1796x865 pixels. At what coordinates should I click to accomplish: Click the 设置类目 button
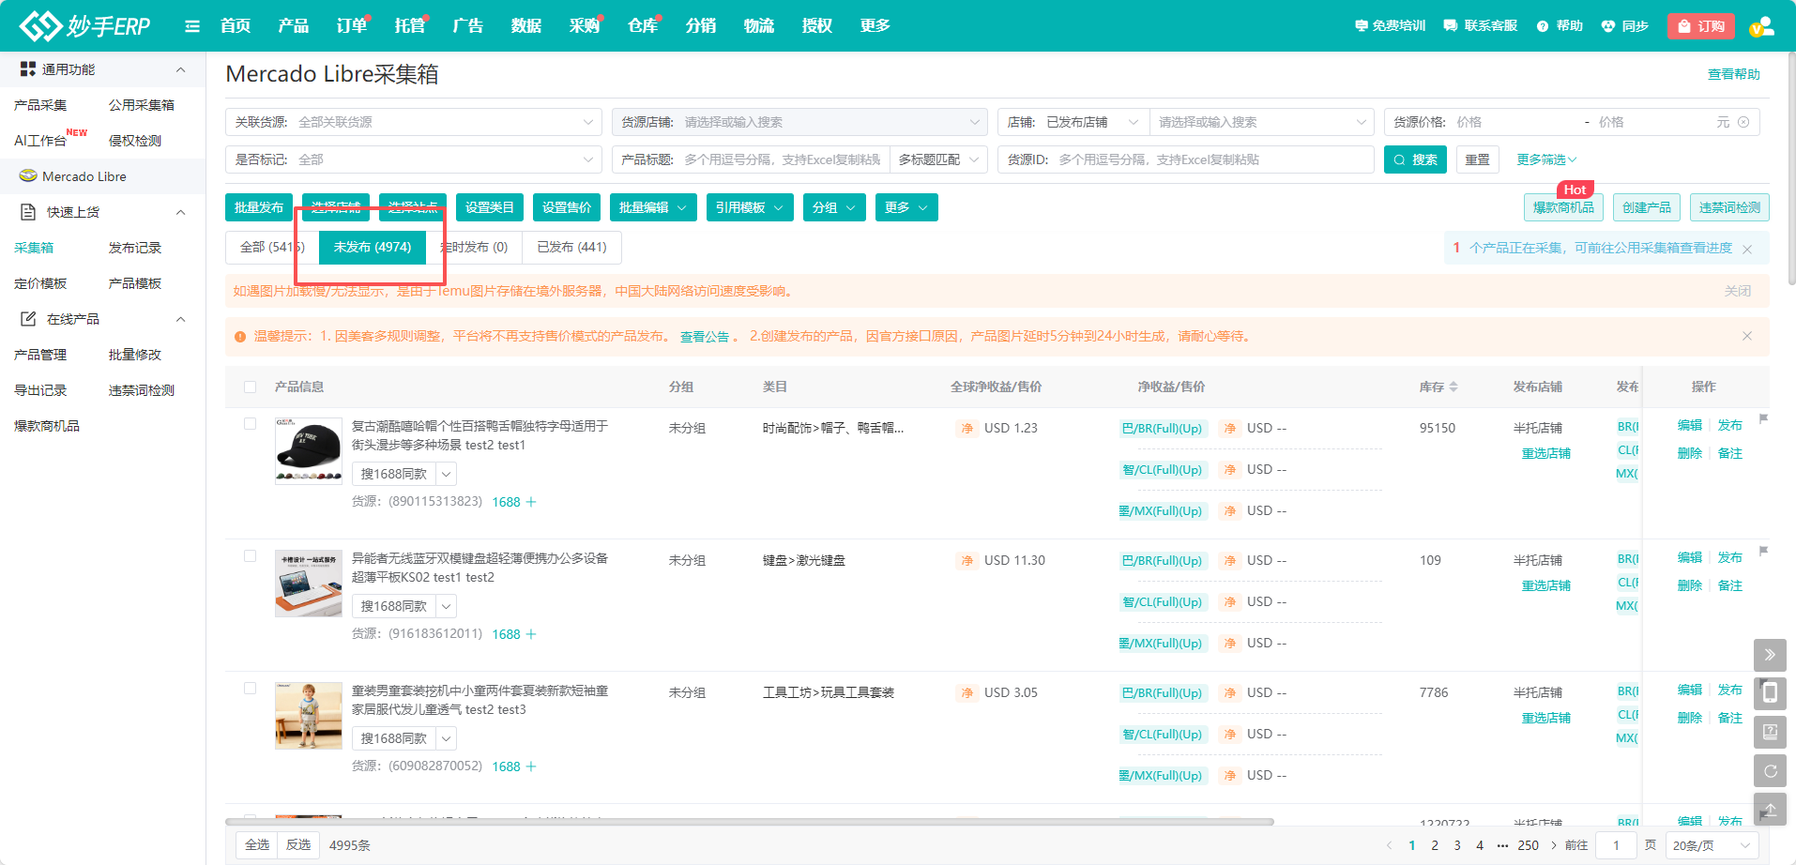click(x=490, y=207)
